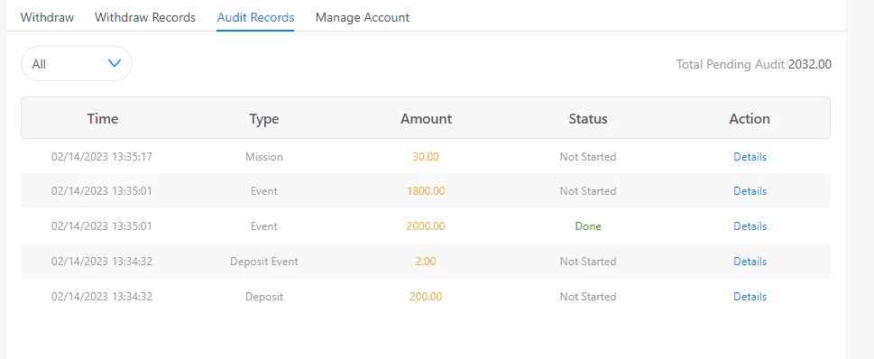The image size is (874, 359).
Task: Click the Total Pending Audit 2032.00 text
Action: (754, 64)
